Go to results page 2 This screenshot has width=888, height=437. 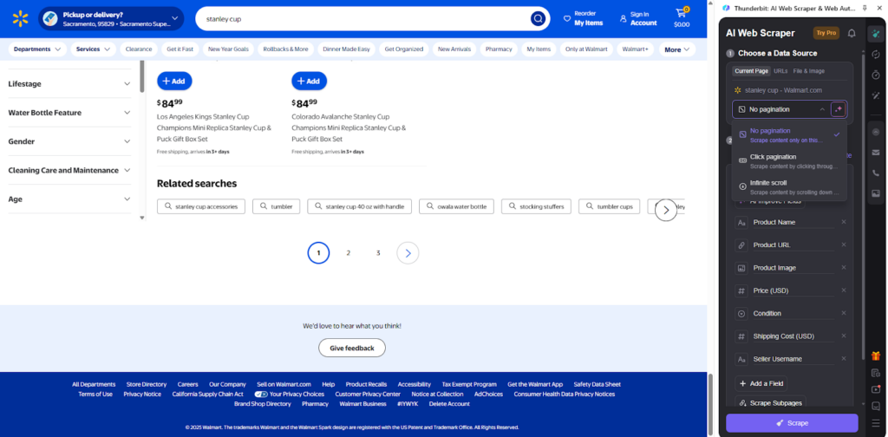tap(349, 253)
